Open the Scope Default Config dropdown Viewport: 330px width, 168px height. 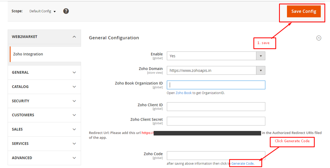(43, 11)
